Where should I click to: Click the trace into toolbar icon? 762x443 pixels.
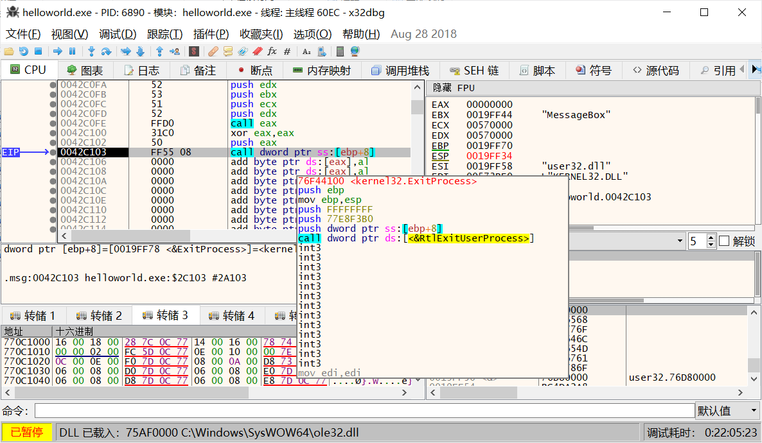coord(126,51)
